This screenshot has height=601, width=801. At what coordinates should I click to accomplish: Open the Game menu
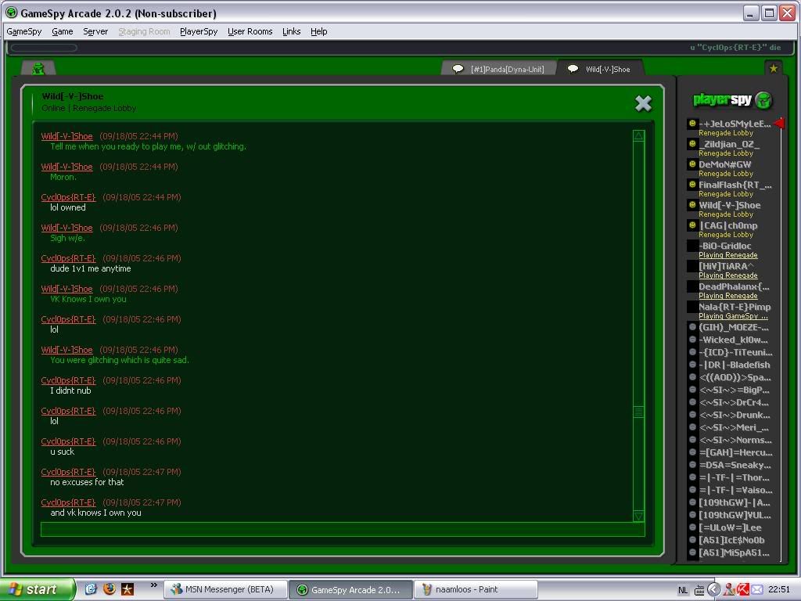[x=63, y=31]
